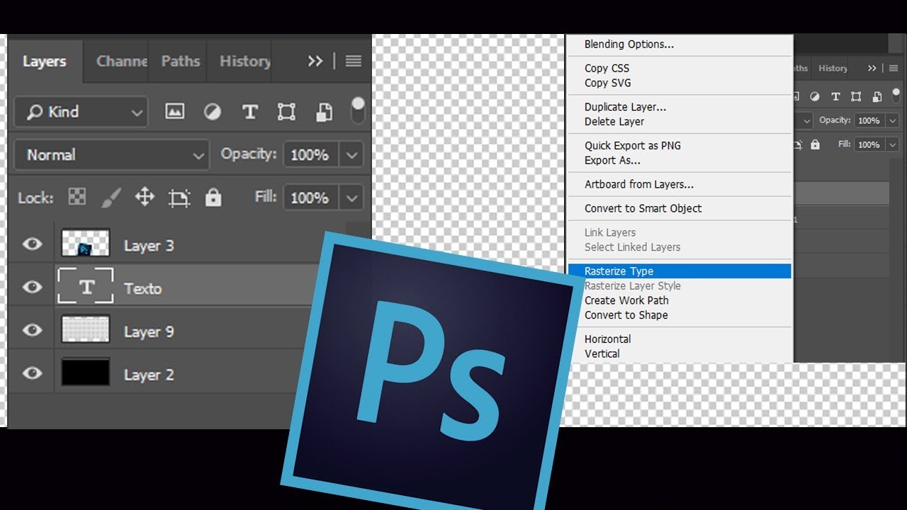This screenshot has width=907, height=510.
Task: Switch to the Layers tab
Action: [x=44, y=62]
